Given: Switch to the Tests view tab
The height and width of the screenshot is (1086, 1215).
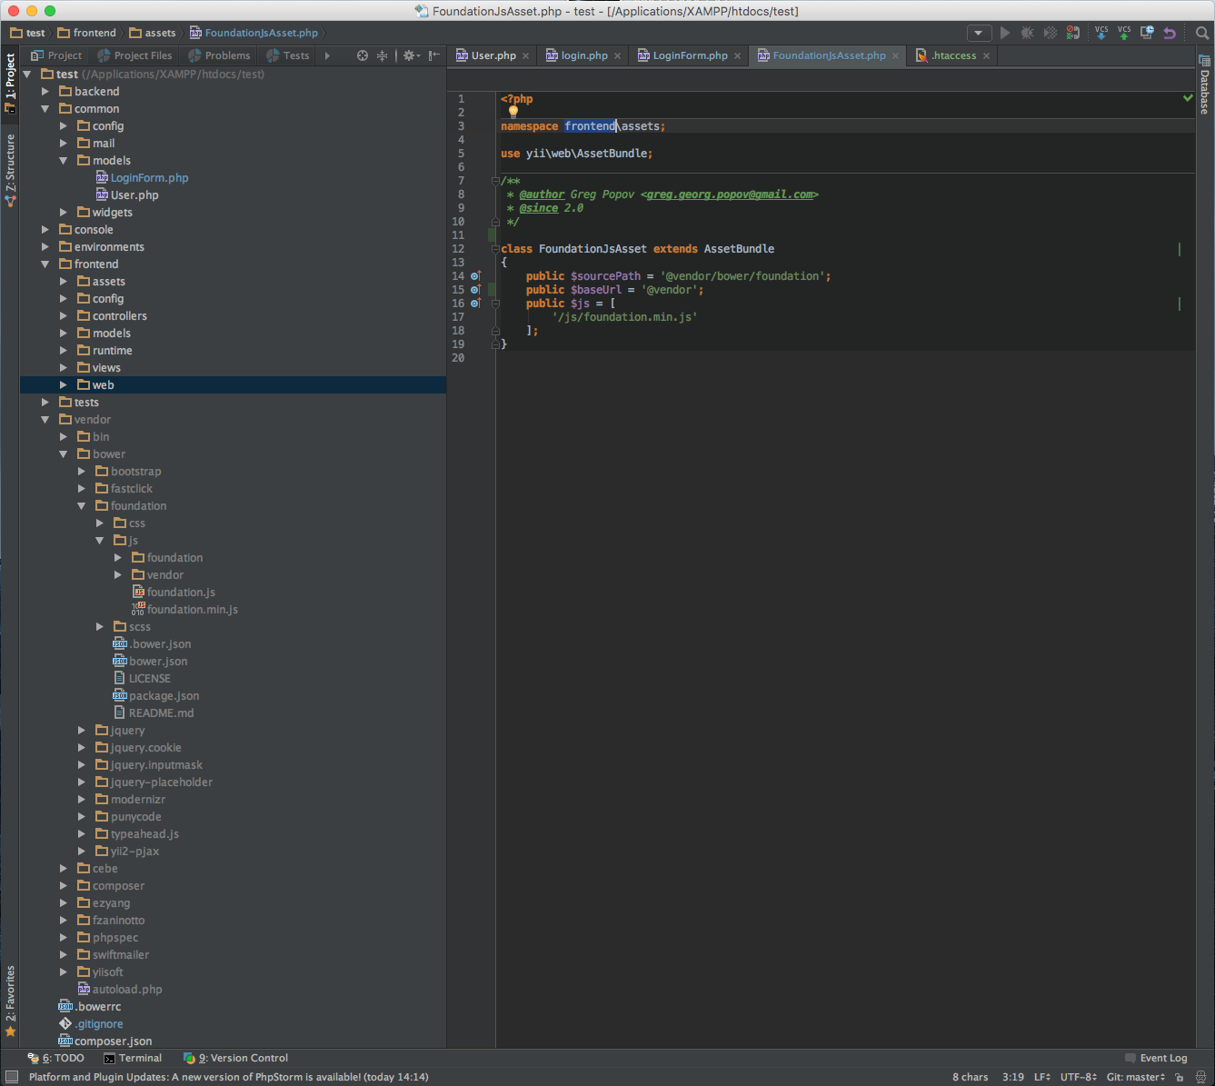Looking at the screenshot, I should point(288,55).
